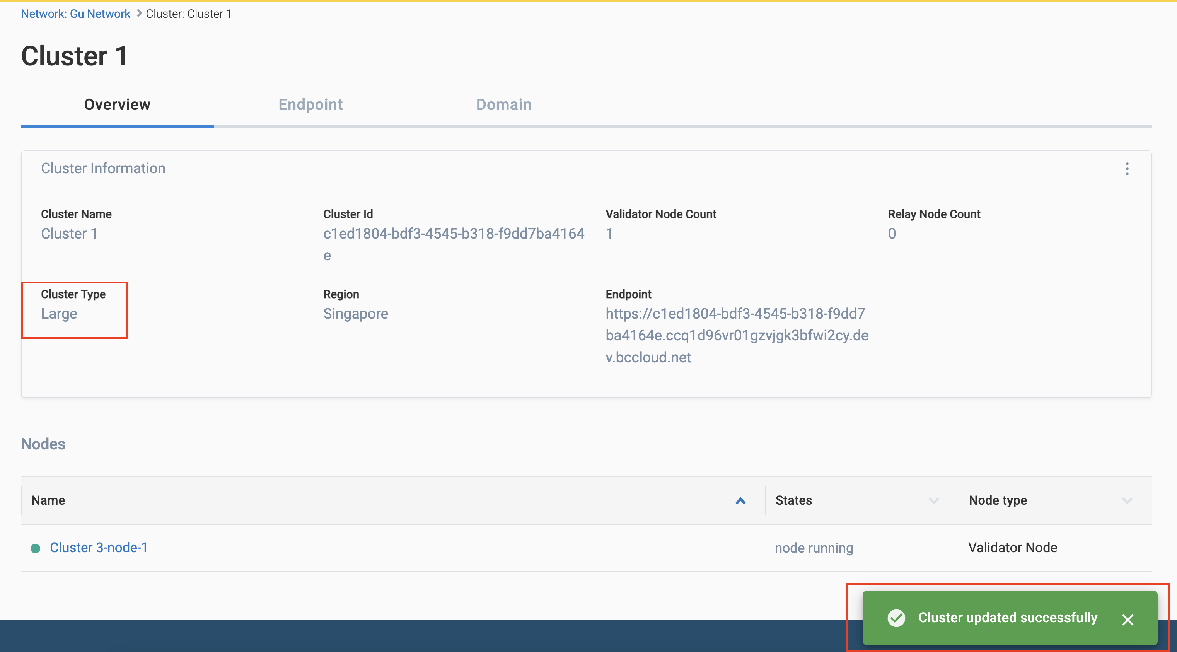Click the States column header label
Viewport: 1177px width, 652px height.
point(793,500)
